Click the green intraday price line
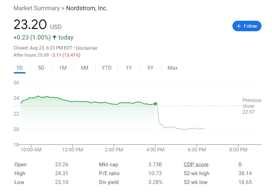This screenshot has height=192, width=272. pyautogui.click(x=83, y=101)
